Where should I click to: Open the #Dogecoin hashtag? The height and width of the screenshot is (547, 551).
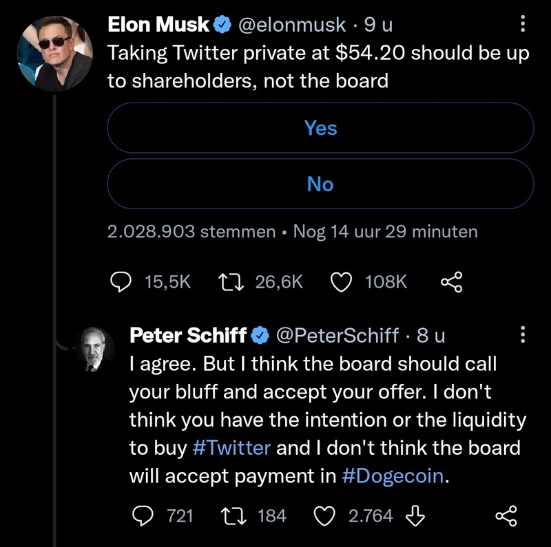point(393,477)
